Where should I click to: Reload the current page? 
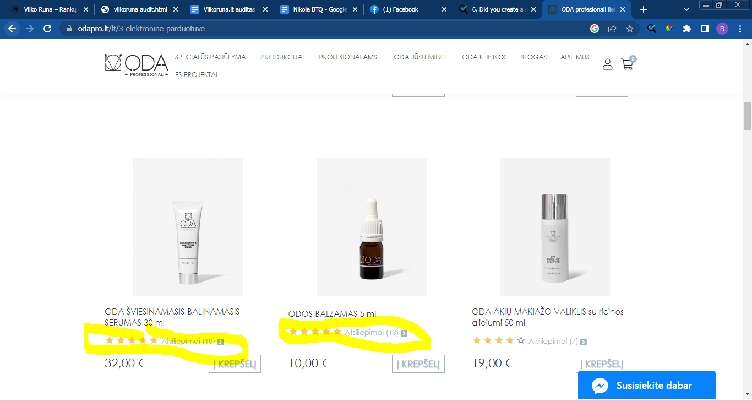coord(47,29)
